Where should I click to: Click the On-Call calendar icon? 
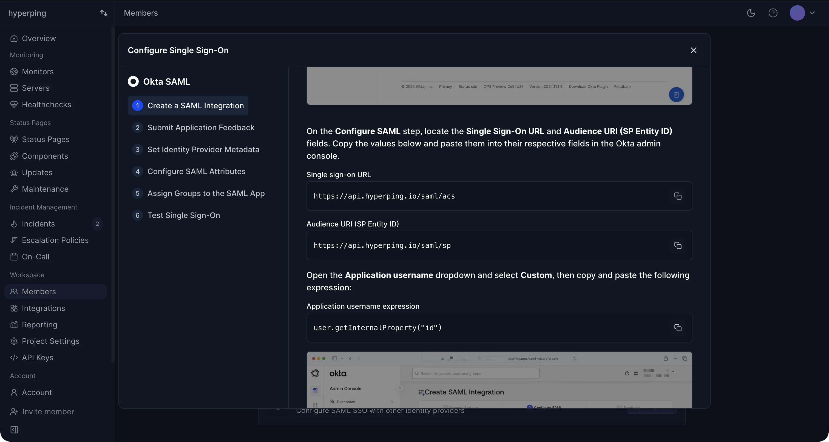point(14,257)
